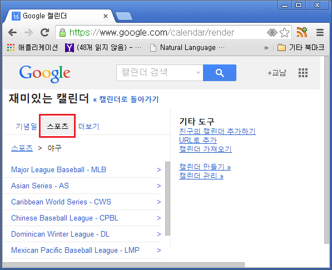Return via 캘린더로 돌아가기 link

(x=126, y=99)
